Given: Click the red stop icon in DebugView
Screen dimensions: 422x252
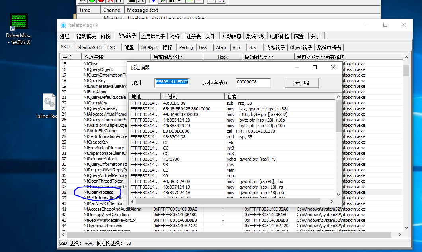Looking at the screenshot, I should [101, 2].
